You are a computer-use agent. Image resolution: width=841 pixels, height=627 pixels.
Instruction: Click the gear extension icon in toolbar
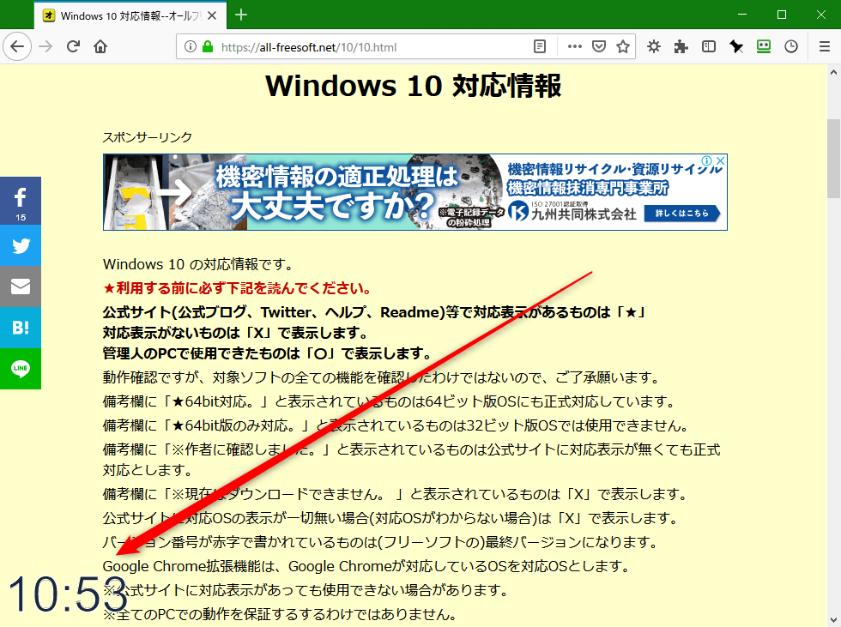653,46
